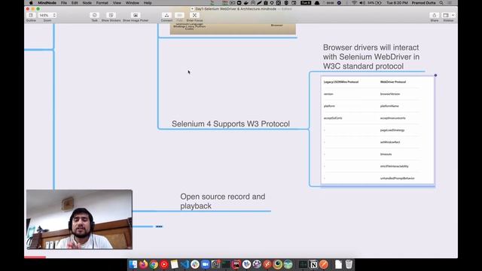Click the Share toolbar icon

click(x=435, y=15)
